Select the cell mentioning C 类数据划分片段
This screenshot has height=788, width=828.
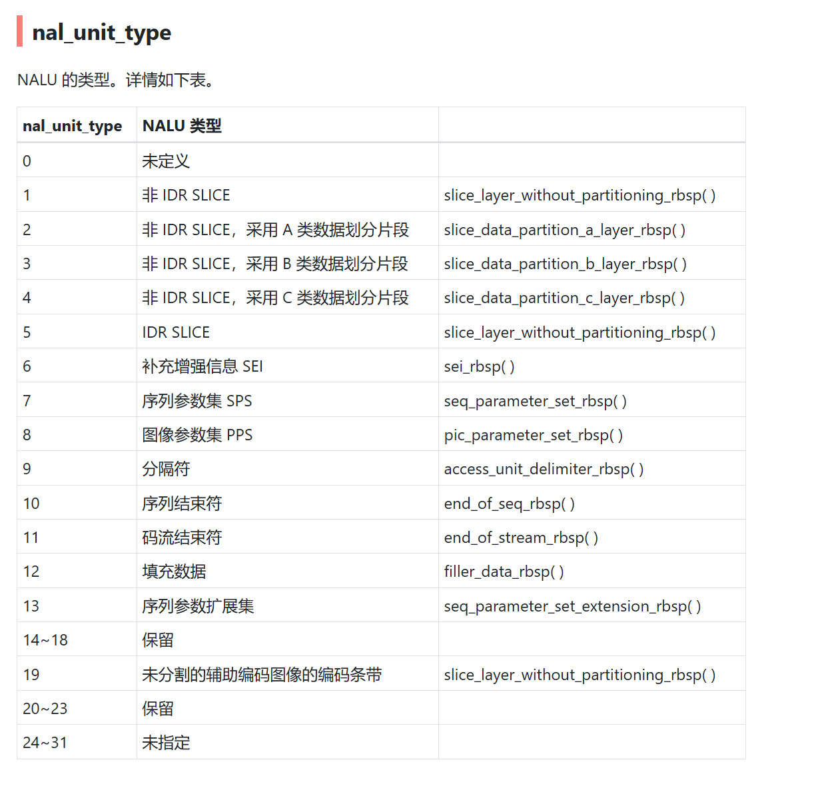(x=275, y=298)
